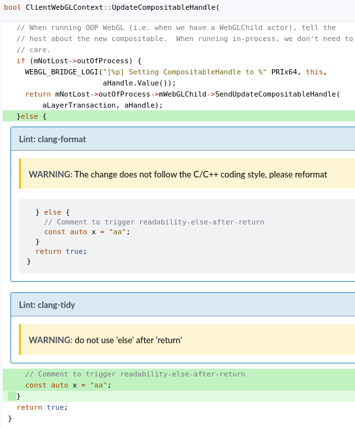Screen dimensions: 355x428
Task: Collapse the Lint: clang-tidy comment header
Action: tap(183, 305)
